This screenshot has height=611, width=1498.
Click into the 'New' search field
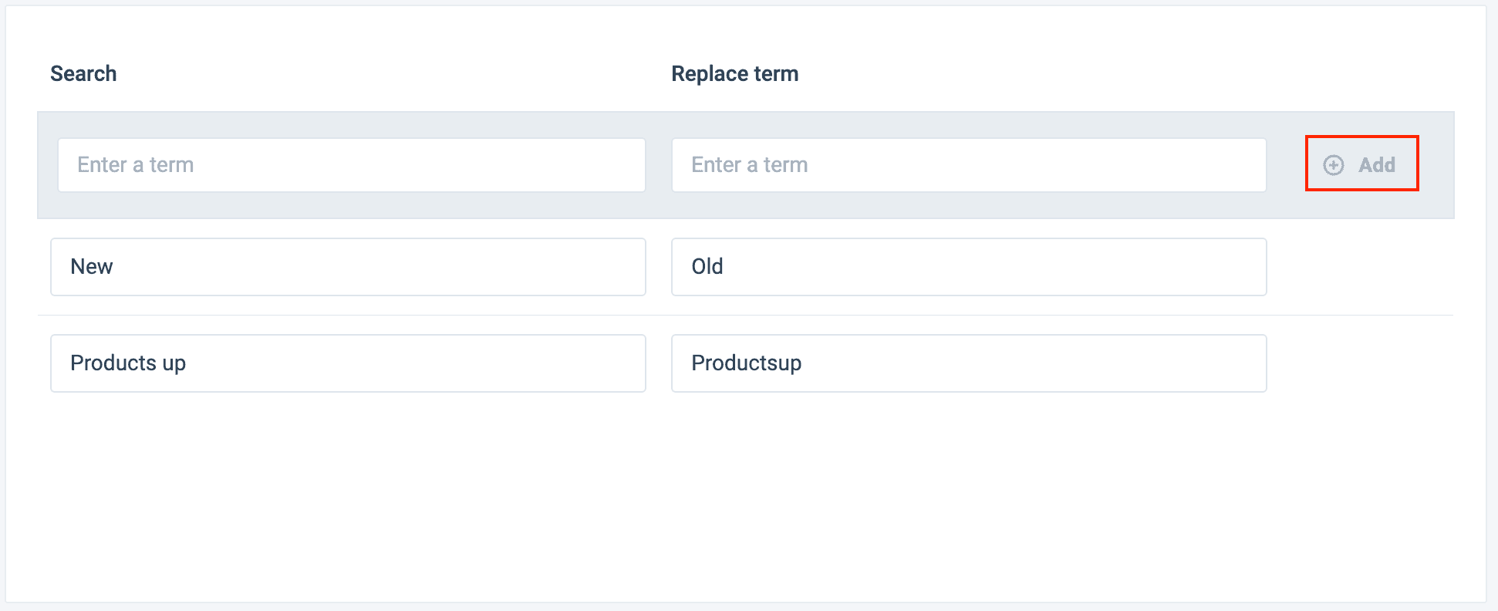(348, 267)
